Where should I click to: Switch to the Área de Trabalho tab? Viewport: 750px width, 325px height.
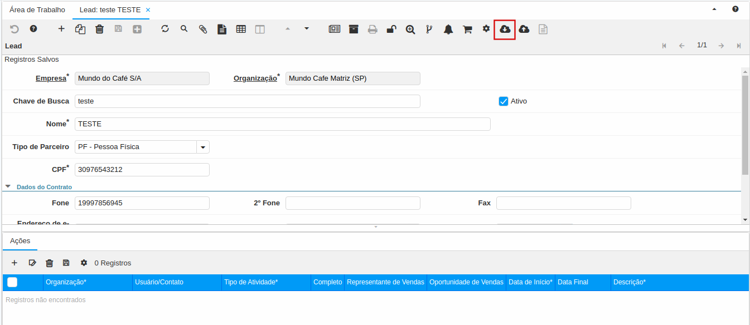point(37,10)
